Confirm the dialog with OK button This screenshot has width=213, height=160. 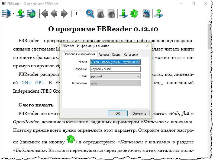tap(118, 114)
